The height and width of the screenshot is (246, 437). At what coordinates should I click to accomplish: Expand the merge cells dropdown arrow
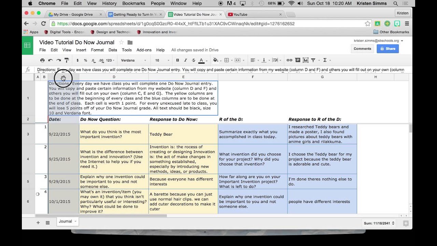tap(243, 60)
